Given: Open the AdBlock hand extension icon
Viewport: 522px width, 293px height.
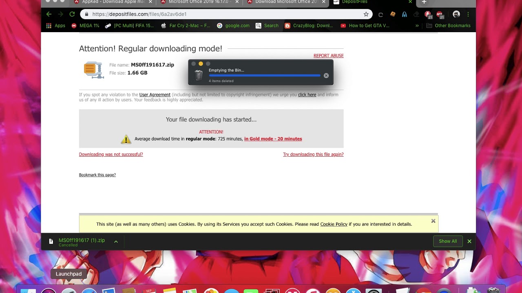Looking at the screenshot, I should [x=428, y=15].
